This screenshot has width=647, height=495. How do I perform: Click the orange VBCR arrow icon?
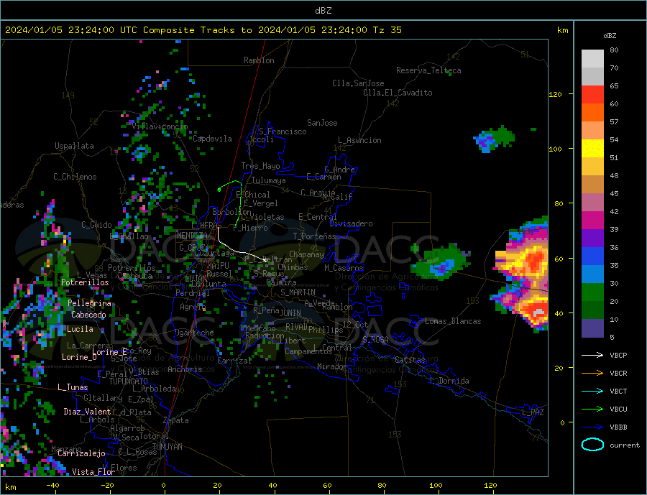coord(592,374)
